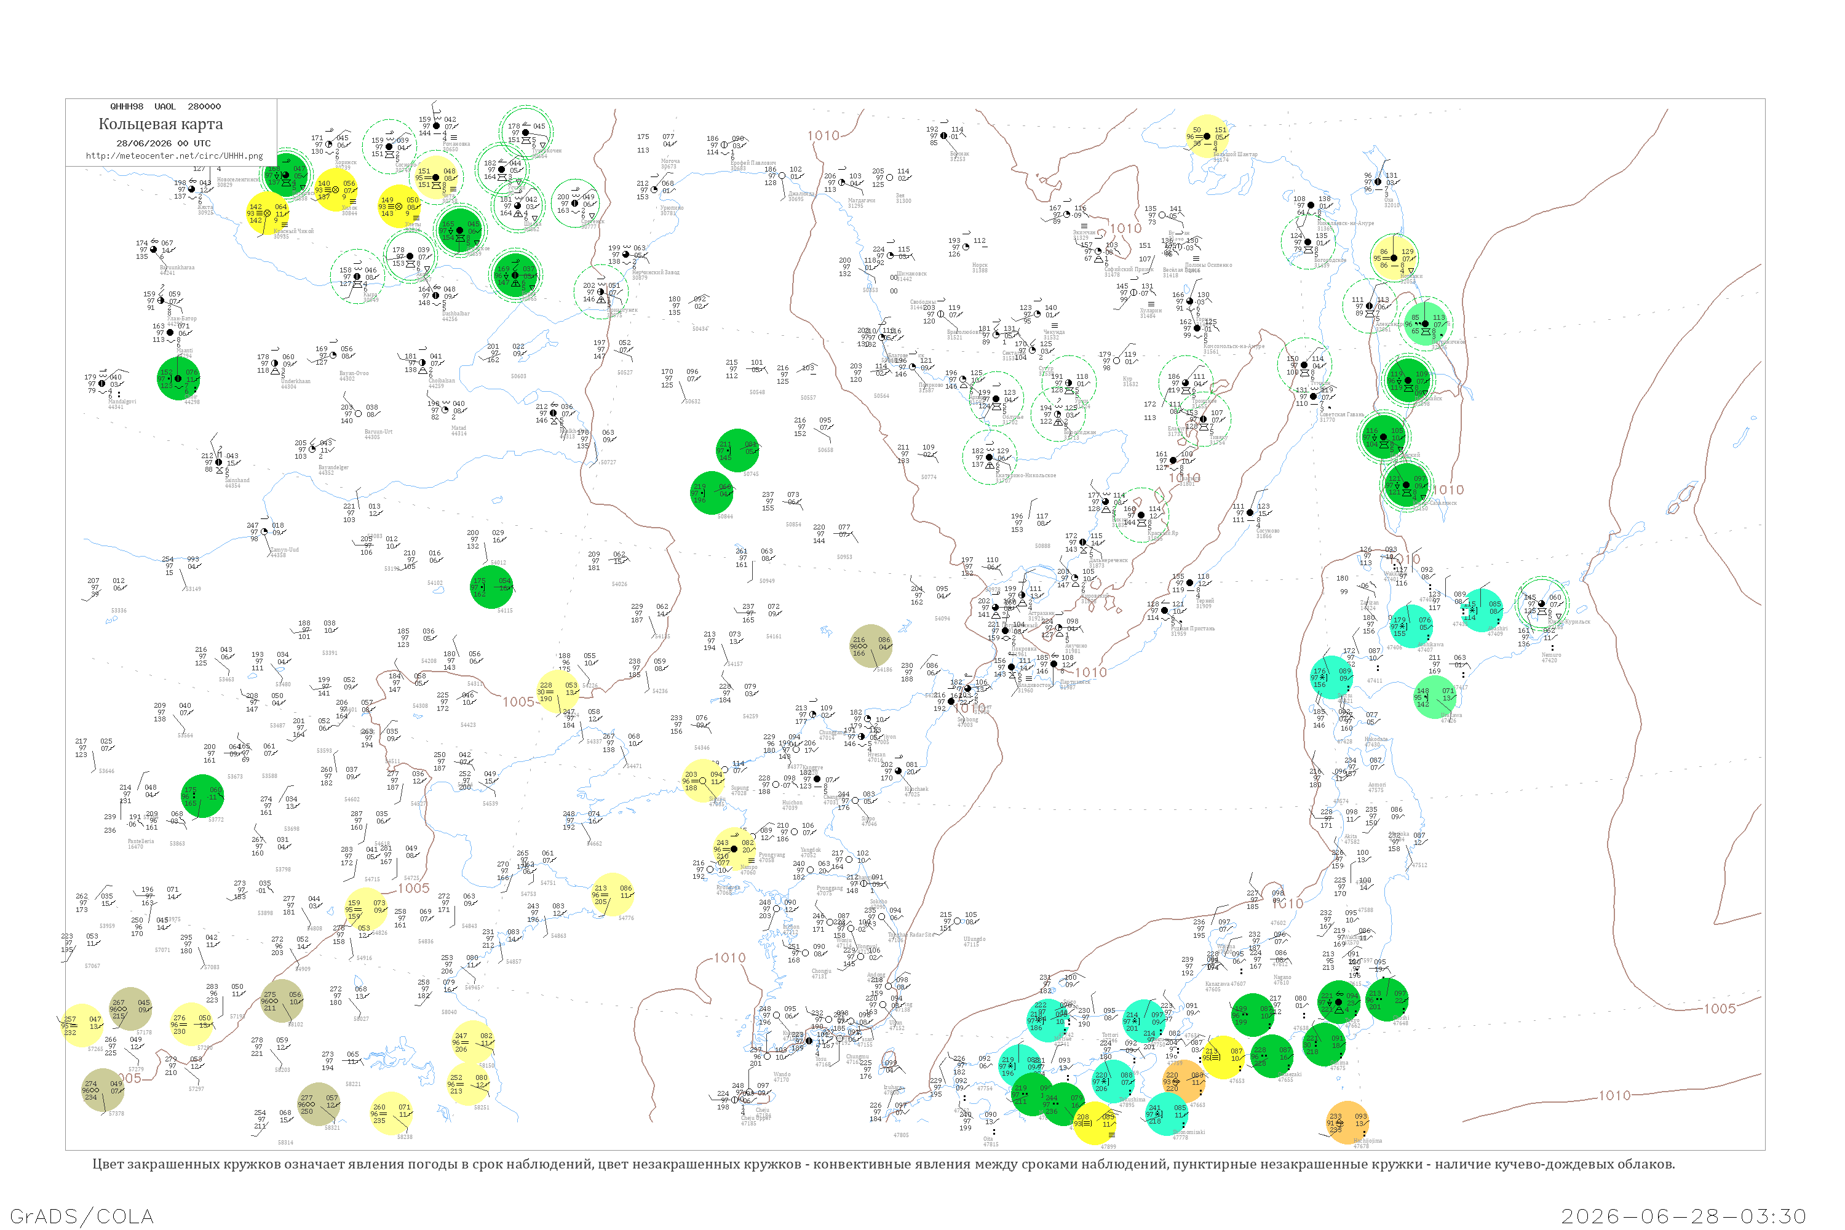Click the station label "Mandalgovi"
This screenshot has width=1845, height=1230.
pyautogui.click(x=122, y=402)
